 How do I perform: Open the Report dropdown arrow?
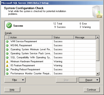coord(97,80)
